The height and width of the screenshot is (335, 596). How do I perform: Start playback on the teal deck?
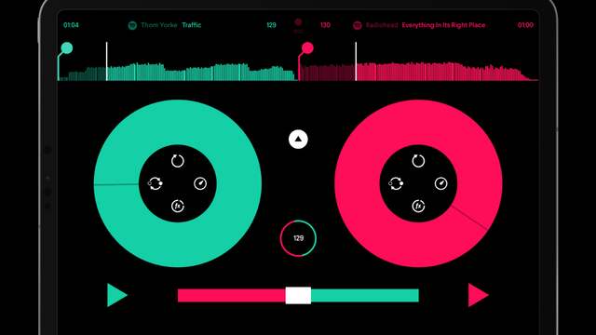click(x=116, y=295)
